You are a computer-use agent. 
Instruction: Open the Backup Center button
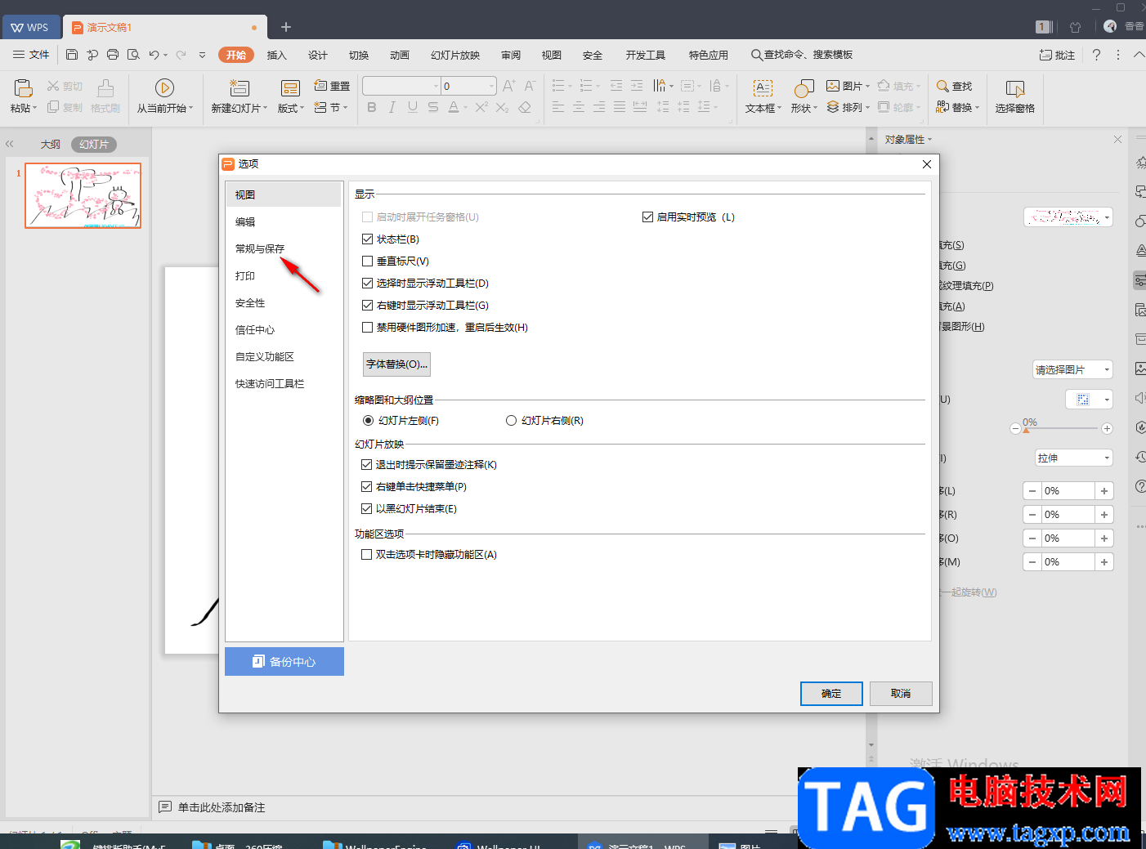(284, 662)
